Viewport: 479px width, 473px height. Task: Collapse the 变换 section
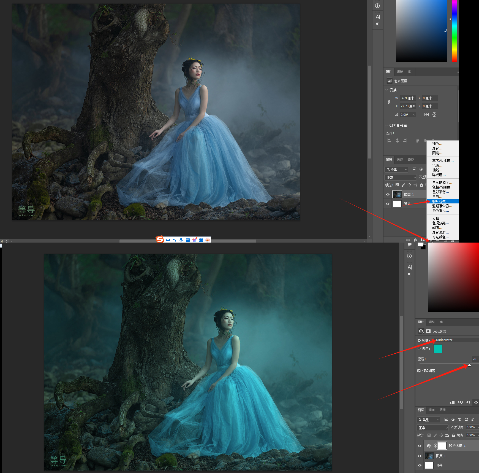tap(387, 90)
